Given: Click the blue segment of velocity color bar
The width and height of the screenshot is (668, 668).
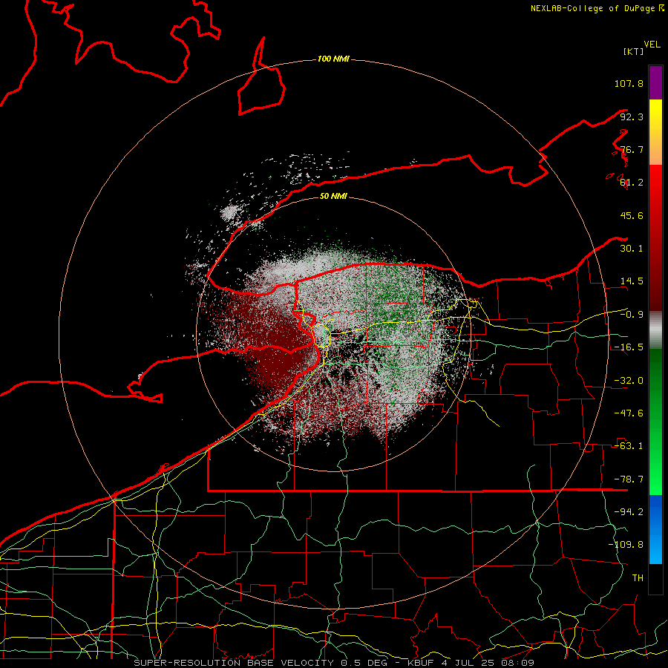Looking at the screenshot, I should pyautogui.click(x=655, y=529).
